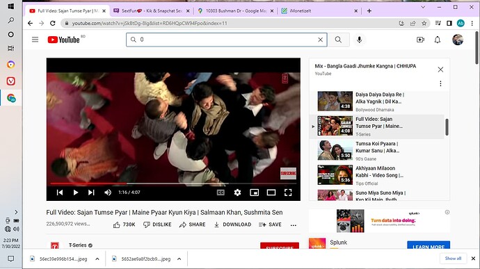Image resolution: width=480 pixels, height=269 pixels.
Task: Switch to the Google Maps Bushman Dr tab
Action: tap(235, 10)
